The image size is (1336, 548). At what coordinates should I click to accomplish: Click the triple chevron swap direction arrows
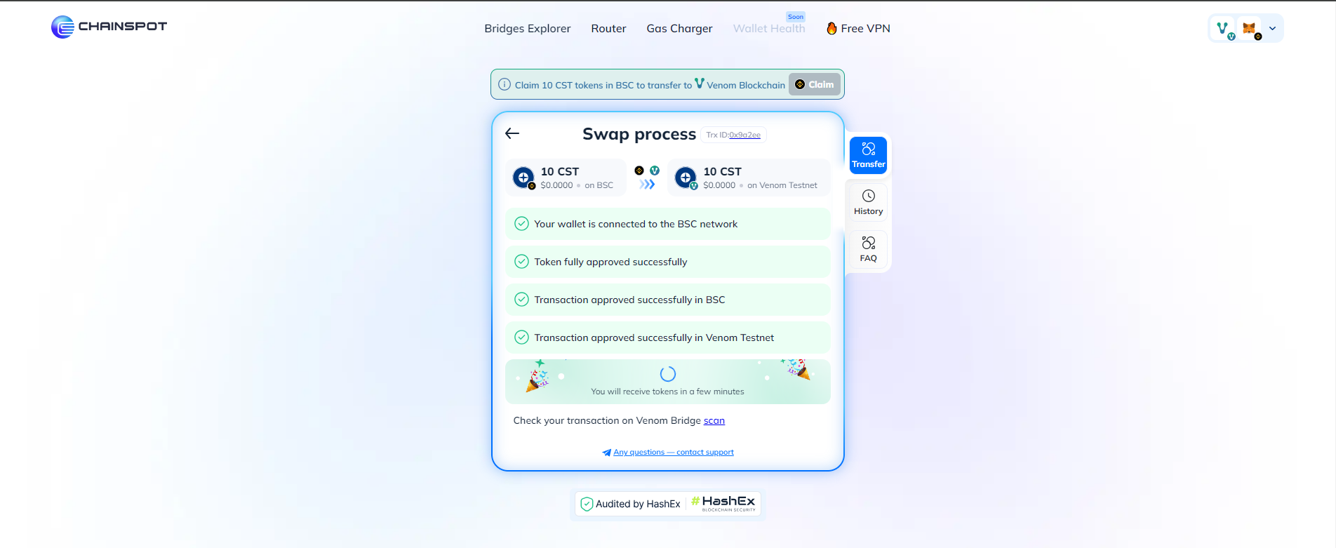[647, 185]
